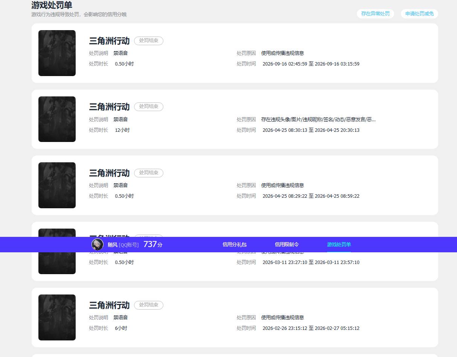Open game thumbnail for the 6小时 punishment

click(x=57, y=317)
